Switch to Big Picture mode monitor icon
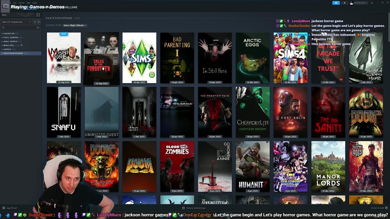The width and height of the screenshot is (390, 219). click(x=372, y=3)
